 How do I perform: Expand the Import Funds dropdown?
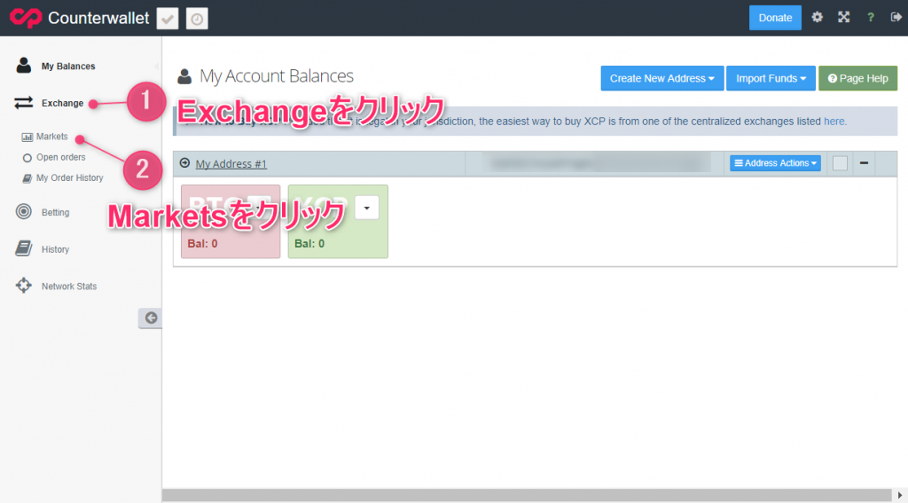coord(770,78)
